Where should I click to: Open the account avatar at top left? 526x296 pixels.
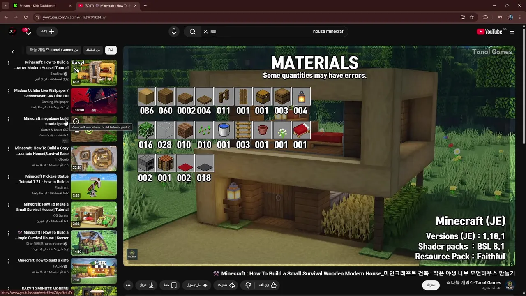coord(13,32)
